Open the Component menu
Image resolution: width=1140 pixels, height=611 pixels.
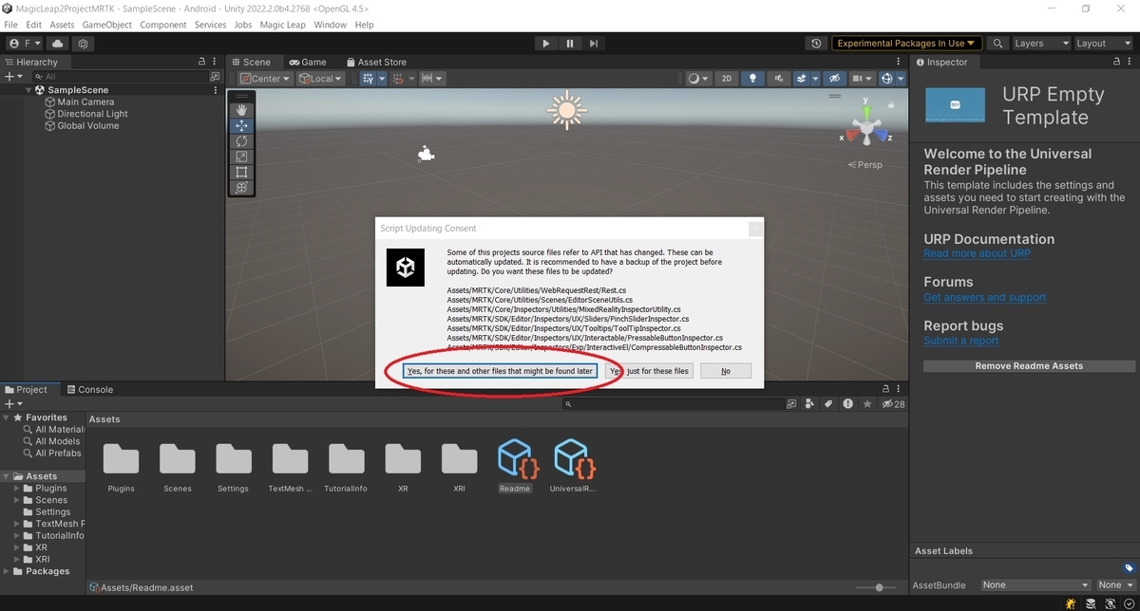tap(163, 25)
